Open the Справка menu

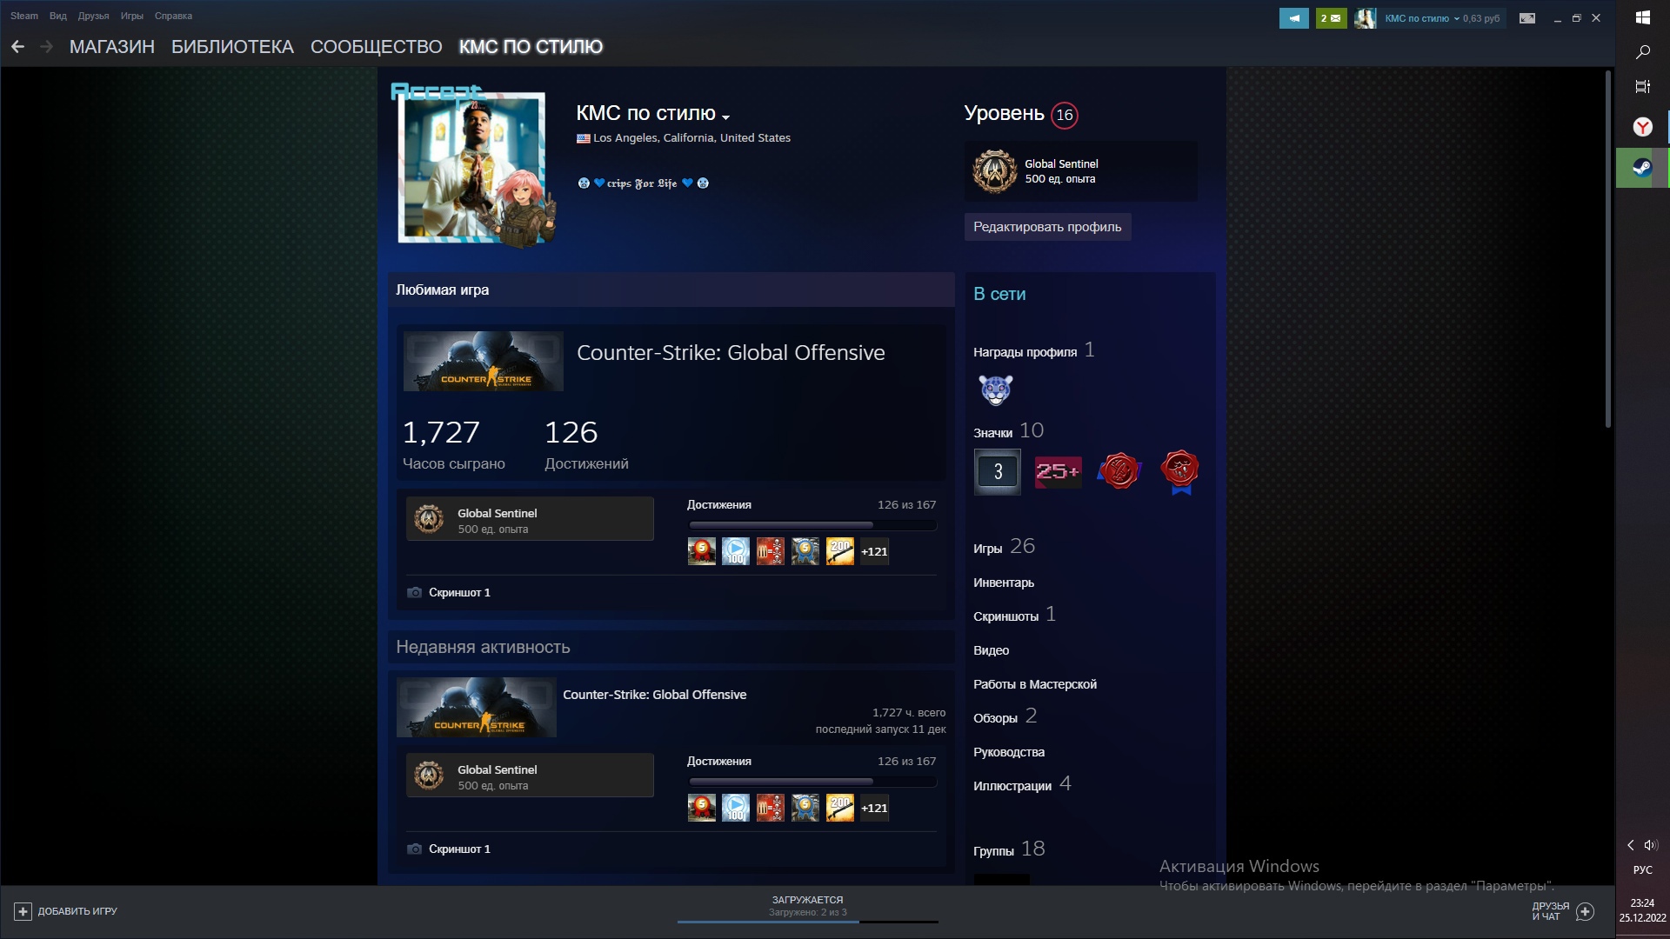click(173, 16)
